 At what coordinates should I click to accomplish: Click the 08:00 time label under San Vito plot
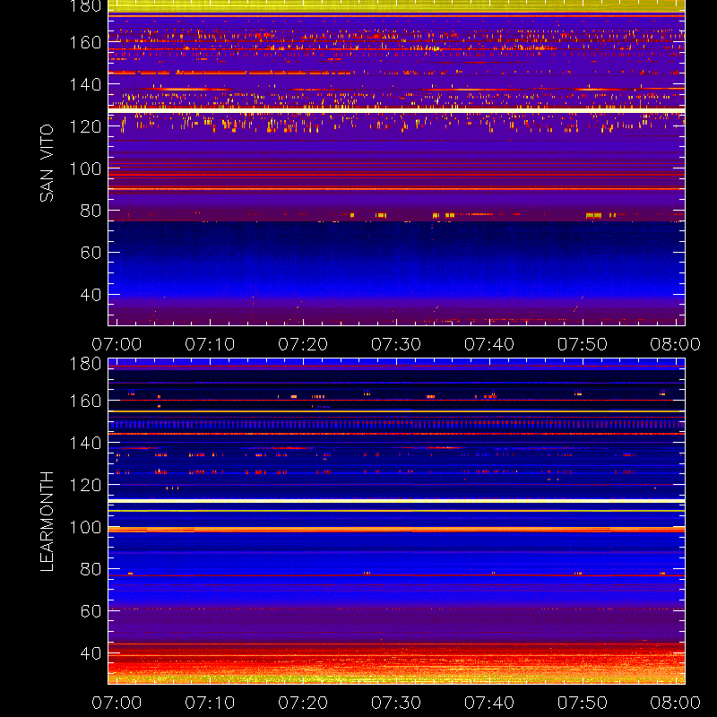(676, 344)
